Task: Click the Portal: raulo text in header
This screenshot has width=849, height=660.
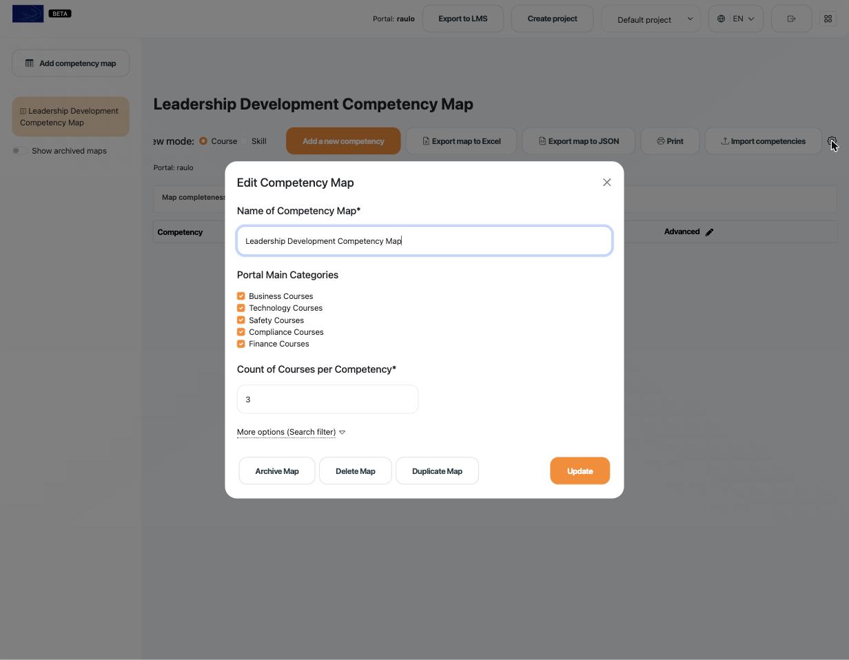Action: pos(393,19)
